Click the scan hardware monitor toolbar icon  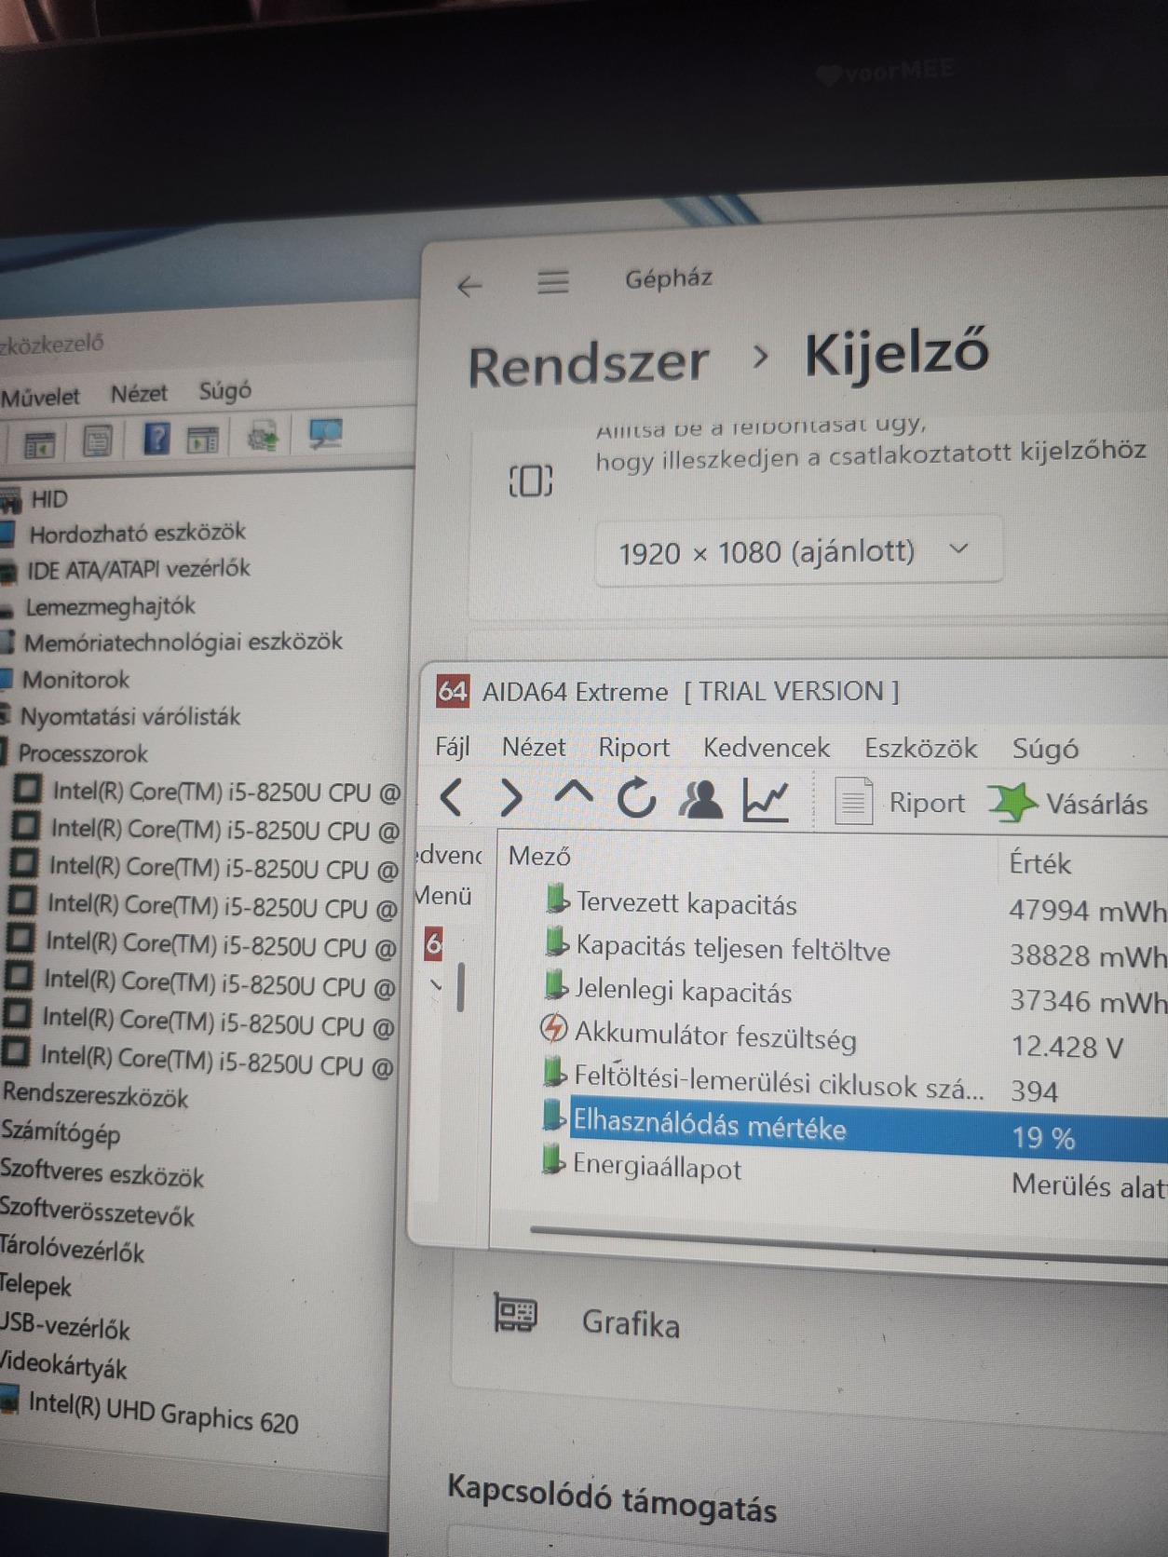point(326,433)
